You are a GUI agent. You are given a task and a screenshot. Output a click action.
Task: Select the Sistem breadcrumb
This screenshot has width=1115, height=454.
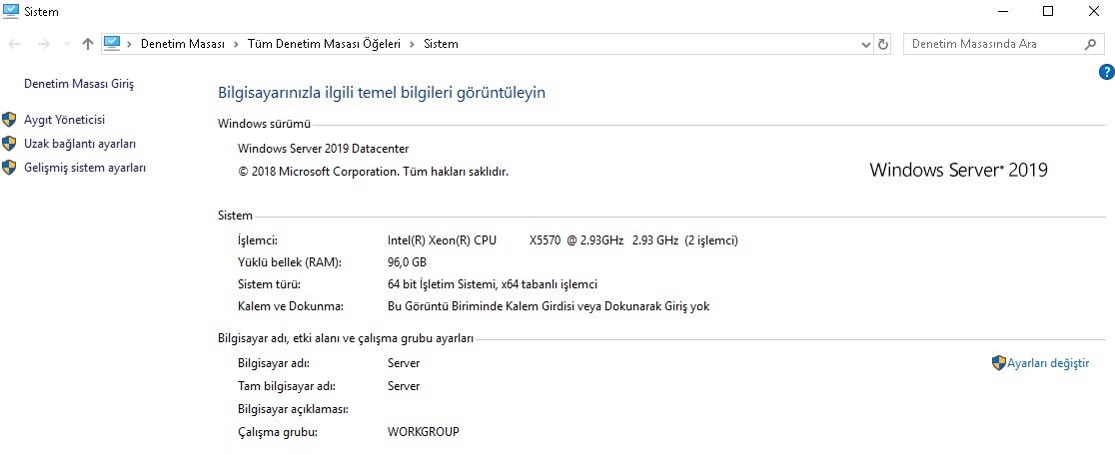click(x=441, y=44)
